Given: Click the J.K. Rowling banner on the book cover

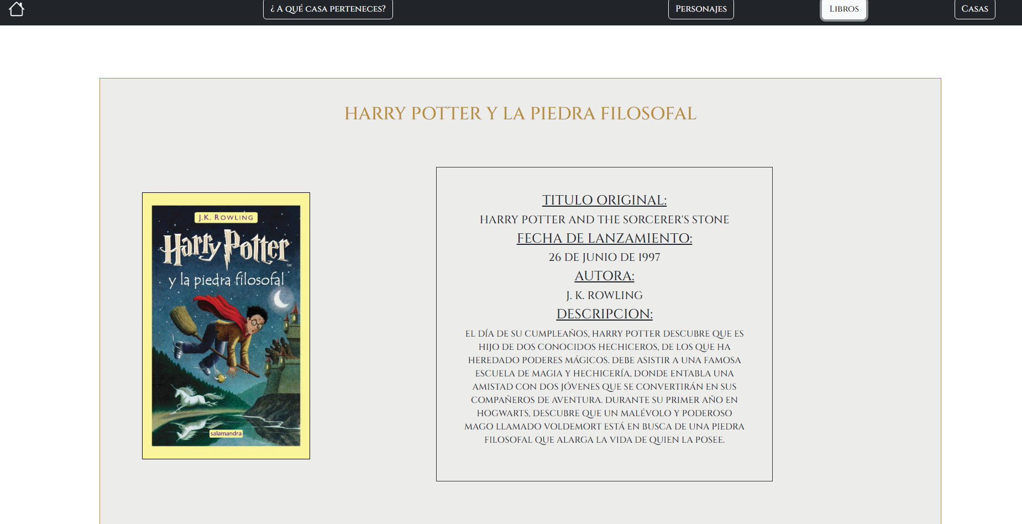Looking at the screenshot, I should pyautogui.click(x=225, y=217).
